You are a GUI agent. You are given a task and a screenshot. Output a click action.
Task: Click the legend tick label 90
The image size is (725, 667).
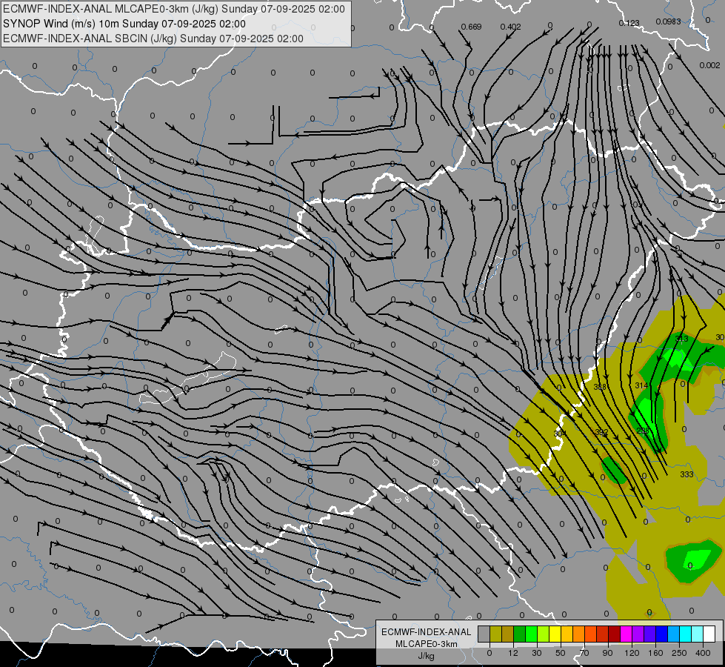tap(607, 653)
